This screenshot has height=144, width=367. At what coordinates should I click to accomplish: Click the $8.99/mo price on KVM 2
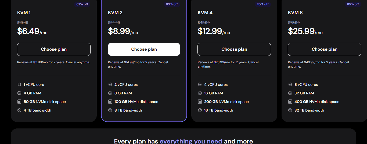123,31
